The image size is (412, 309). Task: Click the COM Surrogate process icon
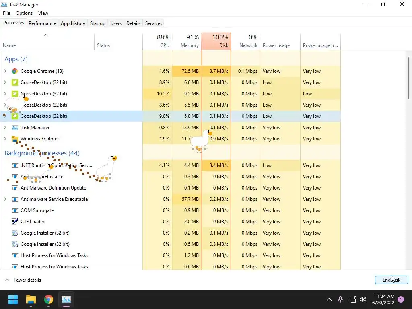(x=15, y=210)
